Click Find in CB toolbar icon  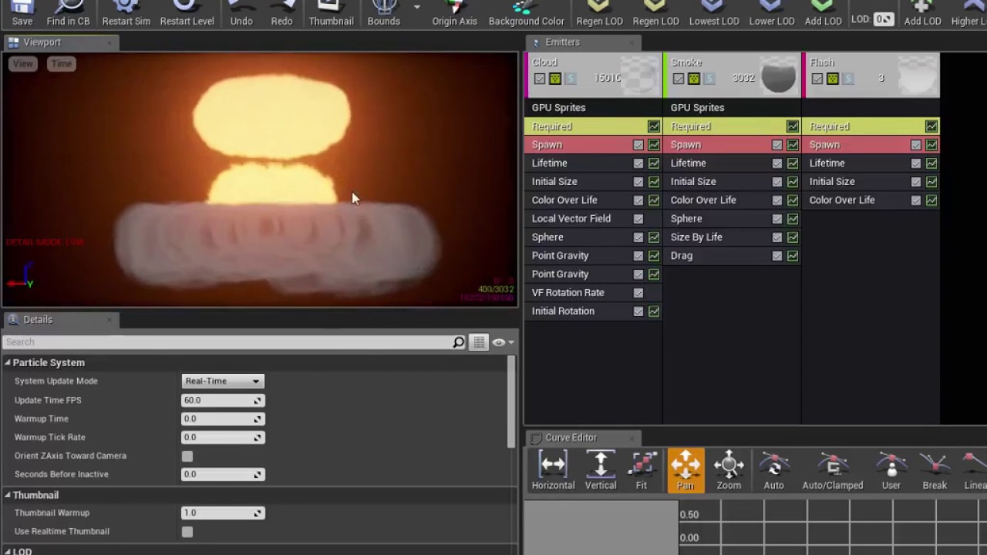pyautogui.click(x=68, y=13)
